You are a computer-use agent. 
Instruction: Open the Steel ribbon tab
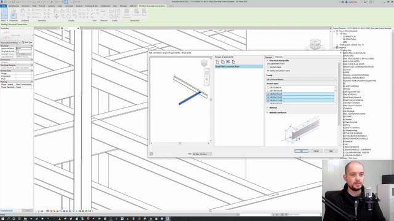pos(34,6)
